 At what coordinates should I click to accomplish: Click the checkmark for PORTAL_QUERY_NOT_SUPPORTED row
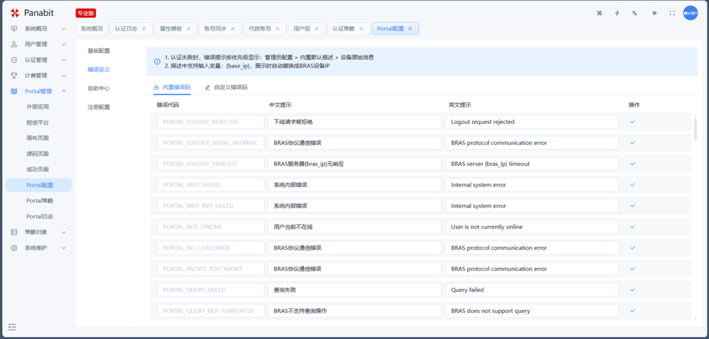click(633, 311)
